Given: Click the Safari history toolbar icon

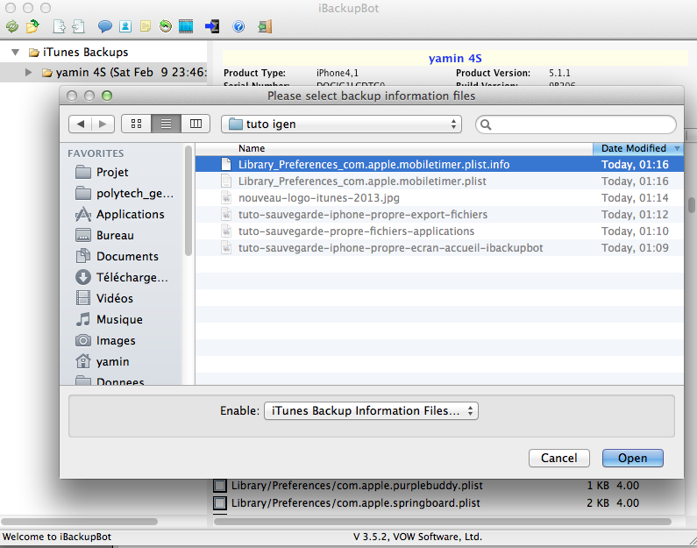Looking at the screenshot, I should (x=166, y=26).
